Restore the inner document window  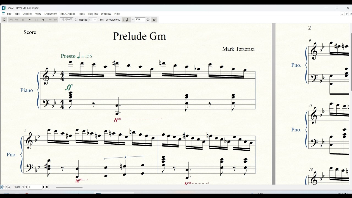346,14
